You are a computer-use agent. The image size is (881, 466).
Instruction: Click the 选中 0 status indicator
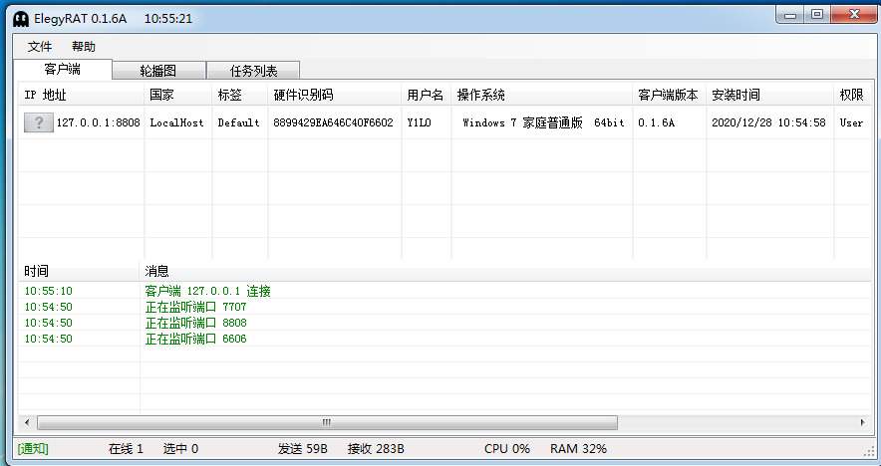(x=180, y=449)
